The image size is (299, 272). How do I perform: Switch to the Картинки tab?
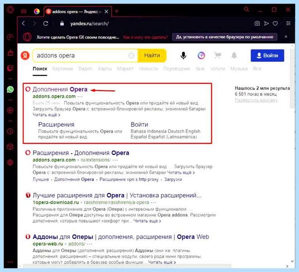63,69
